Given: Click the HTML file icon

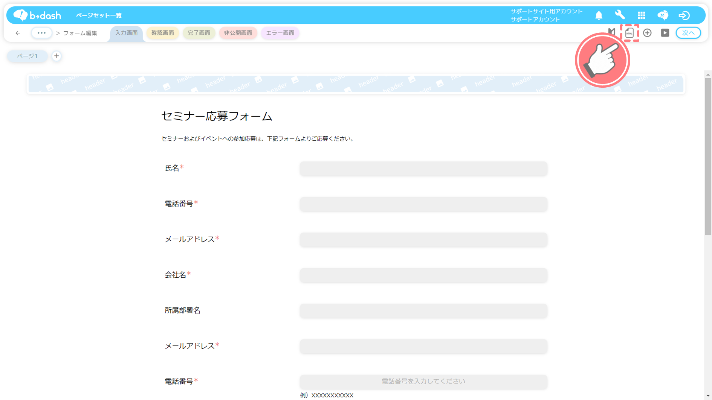Looking at the screenshot, I should pos(629,33).
